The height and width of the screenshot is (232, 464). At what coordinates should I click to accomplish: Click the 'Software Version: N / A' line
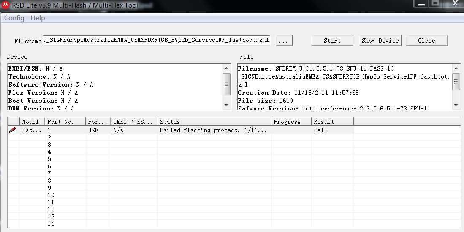(x=51, y=85)
